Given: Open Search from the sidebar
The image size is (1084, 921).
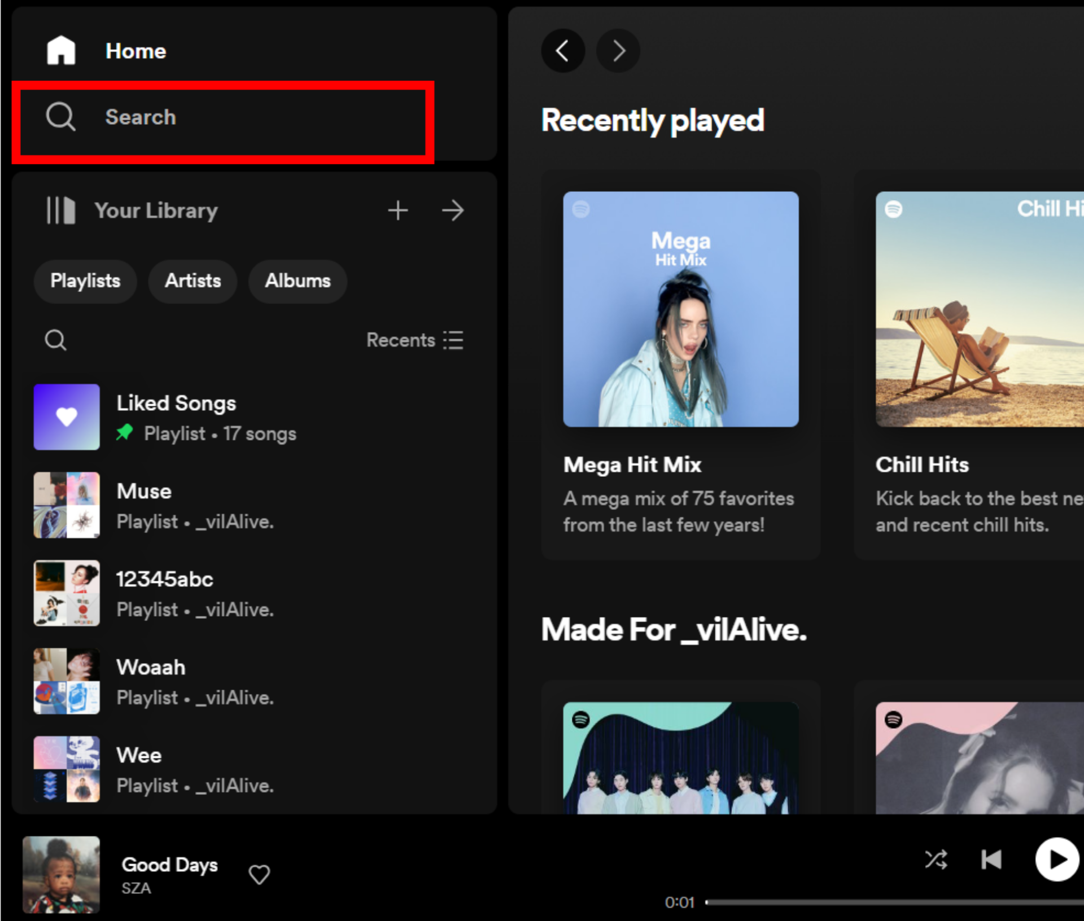Looking at the screenshot, I should (x=141, y=117).
